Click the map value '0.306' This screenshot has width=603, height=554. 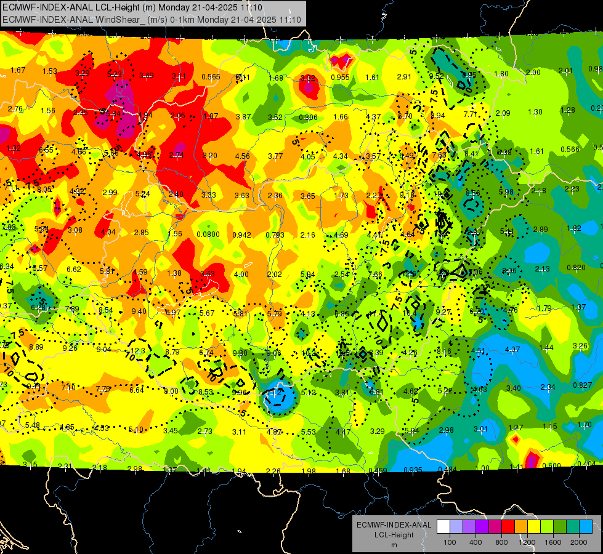tap(308, 117)
